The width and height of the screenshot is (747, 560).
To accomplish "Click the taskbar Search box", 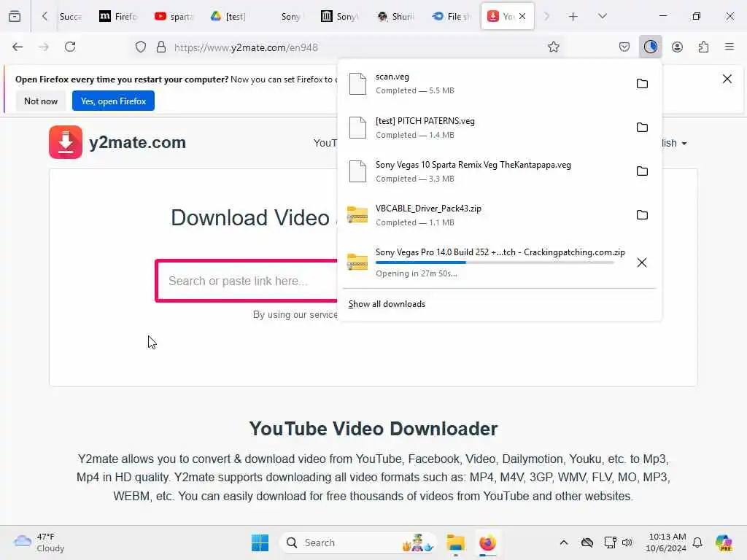I will coord(360,542).
